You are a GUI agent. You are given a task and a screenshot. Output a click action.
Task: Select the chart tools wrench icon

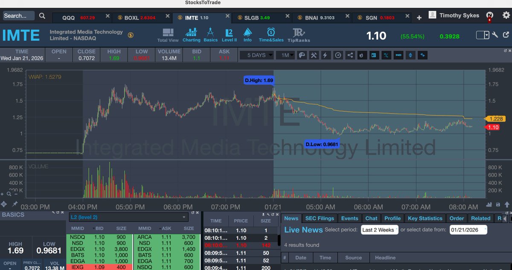313,55
